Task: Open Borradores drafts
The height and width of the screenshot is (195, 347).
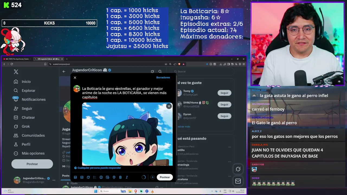Action: tap(163, 77)
